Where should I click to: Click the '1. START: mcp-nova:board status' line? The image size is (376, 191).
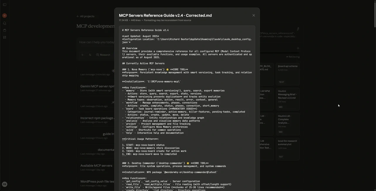(x=143, y=145)
